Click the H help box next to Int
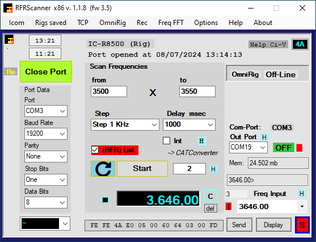This screenshot has height=242, width=316. pos(201,141)
